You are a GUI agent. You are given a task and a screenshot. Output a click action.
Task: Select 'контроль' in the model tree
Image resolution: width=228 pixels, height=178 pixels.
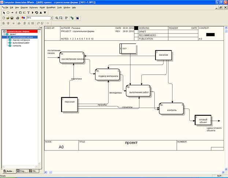[17, 46]
